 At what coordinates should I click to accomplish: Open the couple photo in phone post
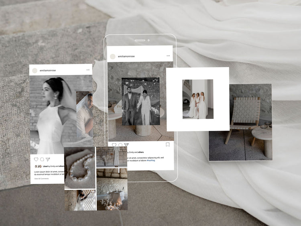140,102
